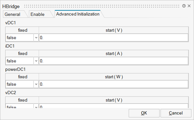
Task: Expand the vDC1 fixed dropdown arrow
Action: pyautogui.click(x=36, y=38)
